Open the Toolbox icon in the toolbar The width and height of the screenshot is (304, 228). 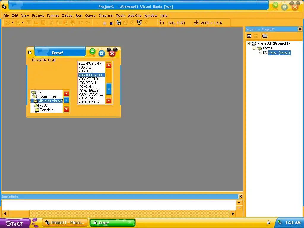[146, 23]
